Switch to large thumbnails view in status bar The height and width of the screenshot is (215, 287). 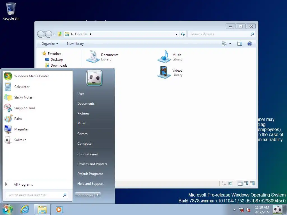(230, 183)
